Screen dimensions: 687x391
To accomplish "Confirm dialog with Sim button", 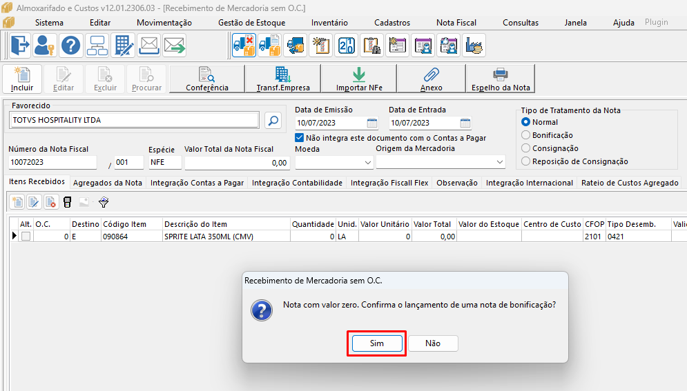I will tap(377, 343).
